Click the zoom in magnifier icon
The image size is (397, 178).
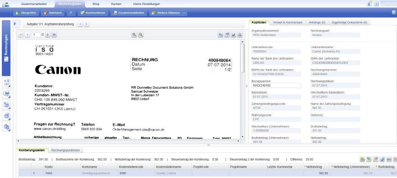click(x=134, y=35)
